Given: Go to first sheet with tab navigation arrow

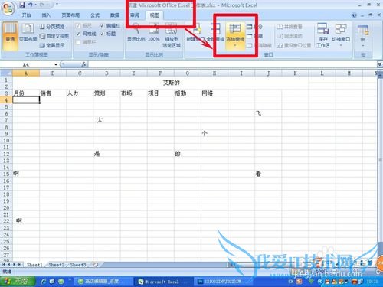Looking at the screenshot, I should pyautogui.click(x=4, y=265).
